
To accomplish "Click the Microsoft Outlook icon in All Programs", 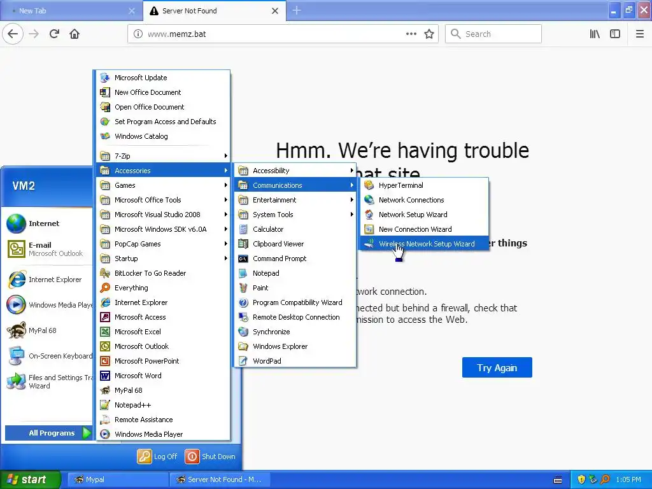I will [105, 346].
